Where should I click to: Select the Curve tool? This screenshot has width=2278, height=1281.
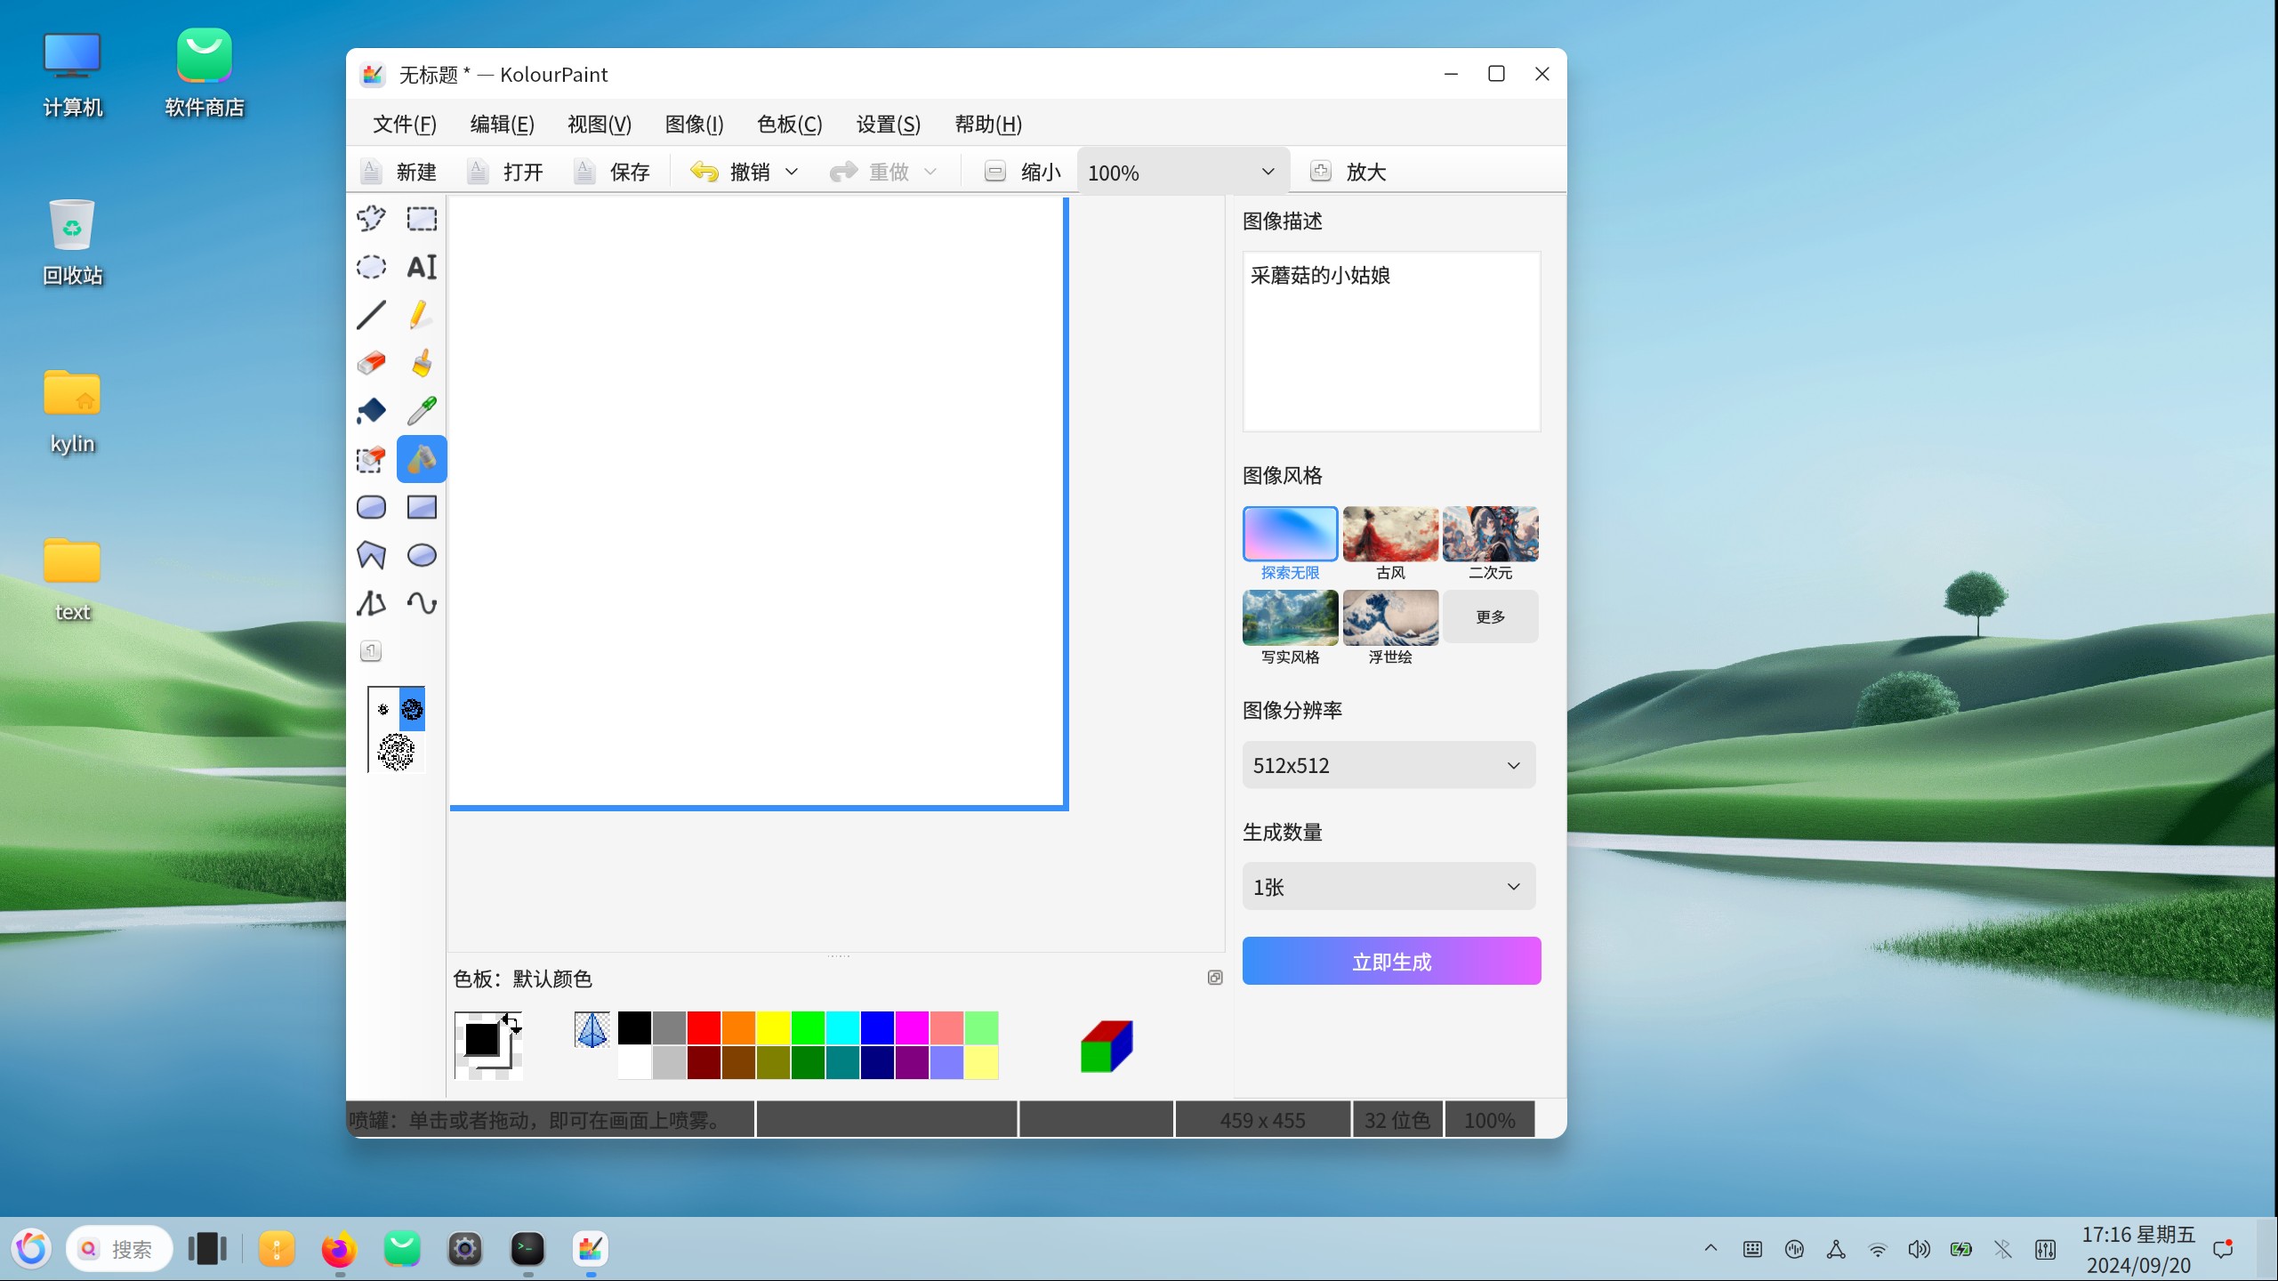[x=422, y=603]
